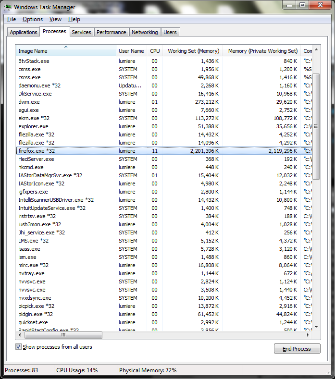Click firefox memory value 2,201,396 K

(x=204, y=151)
